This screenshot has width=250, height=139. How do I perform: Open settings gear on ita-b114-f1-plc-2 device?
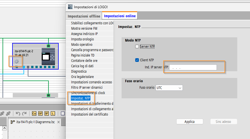click(x=16, y=61)
